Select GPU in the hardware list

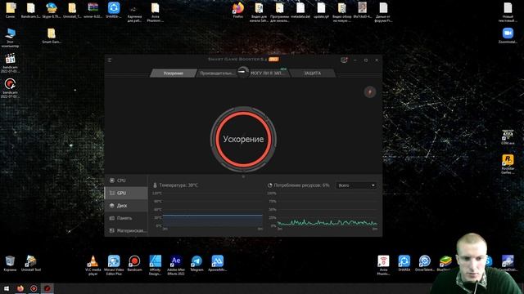click(x=126, y=193)
